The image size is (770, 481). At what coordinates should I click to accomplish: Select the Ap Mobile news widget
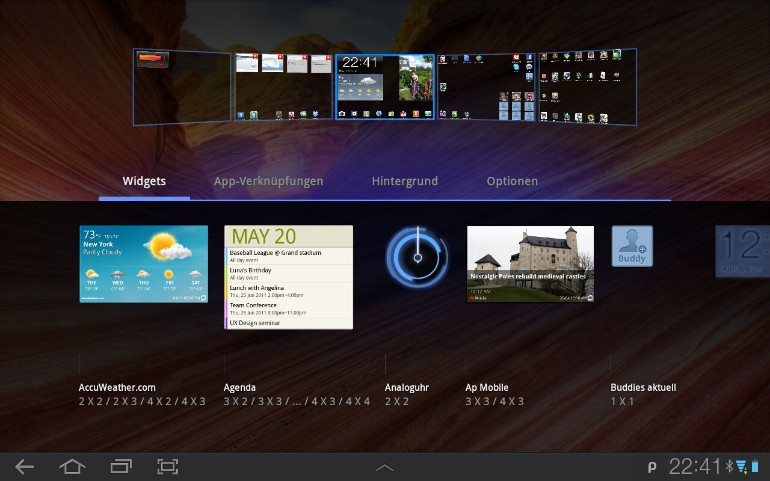point(531,264)
